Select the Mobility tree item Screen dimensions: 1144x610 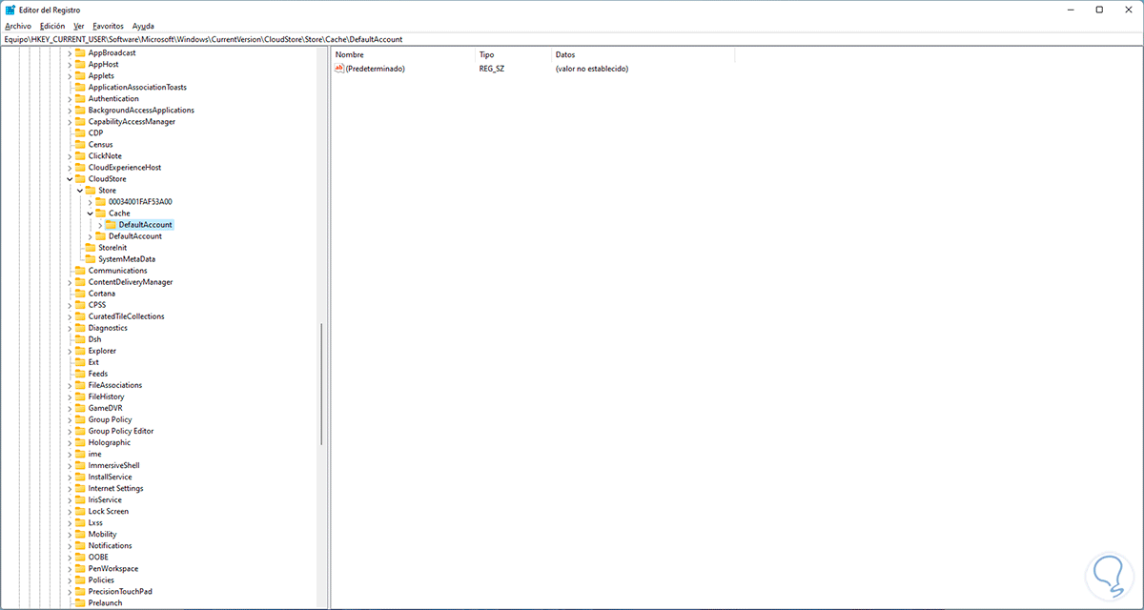click(x=102, y=534)
